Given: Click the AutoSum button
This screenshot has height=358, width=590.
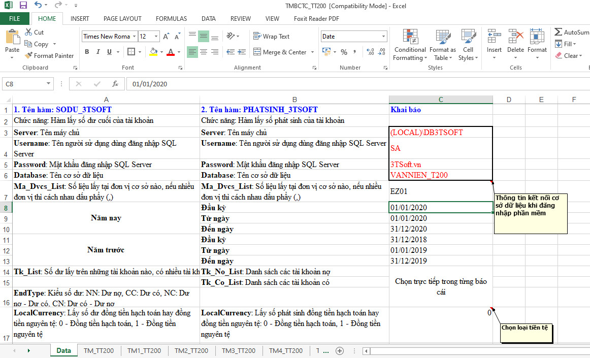Looking at the screenshot, I should pyautogui.click(x=572, y=32).
